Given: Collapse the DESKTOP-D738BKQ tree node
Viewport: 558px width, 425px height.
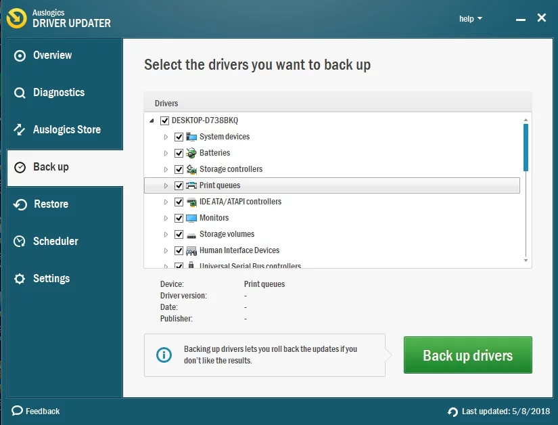Looking at the screenshot, I should tap(152, 120).
